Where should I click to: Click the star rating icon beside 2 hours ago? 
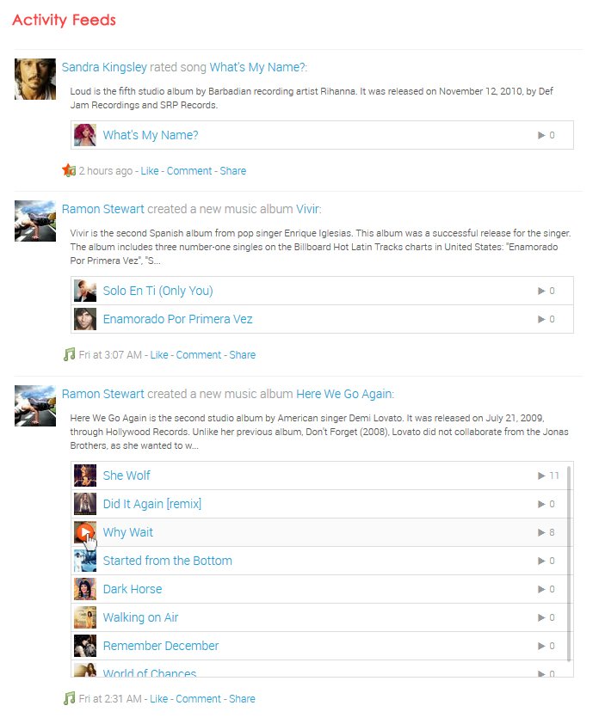pos(69,170)
